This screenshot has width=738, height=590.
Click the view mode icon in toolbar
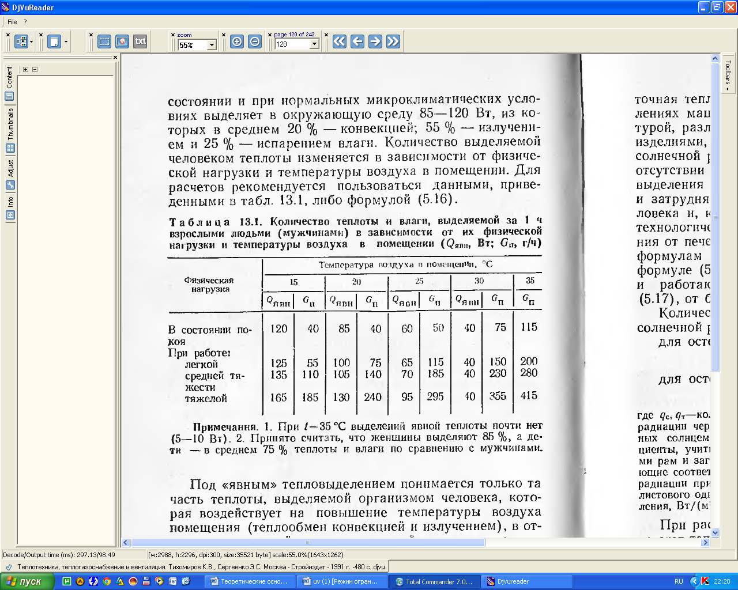21,41
